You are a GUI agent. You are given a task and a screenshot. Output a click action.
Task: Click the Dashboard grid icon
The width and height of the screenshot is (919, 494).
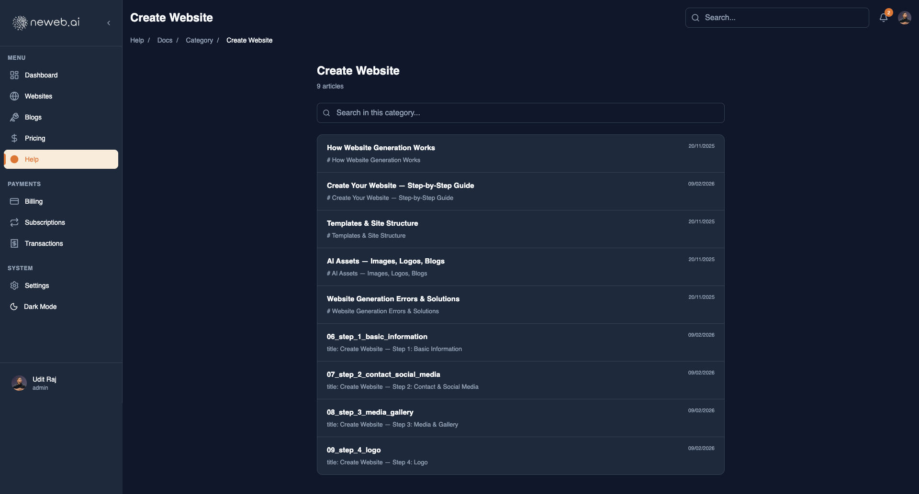[x=14, y=75]
